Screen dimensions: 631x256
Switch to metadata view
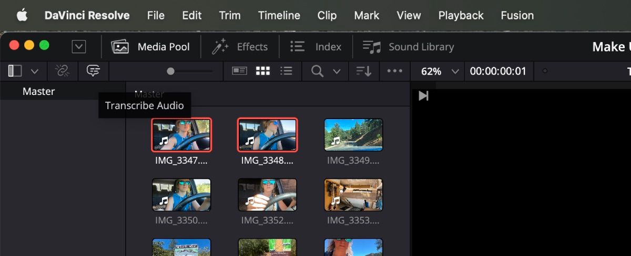pyautogui.click(x=240, y=71)
